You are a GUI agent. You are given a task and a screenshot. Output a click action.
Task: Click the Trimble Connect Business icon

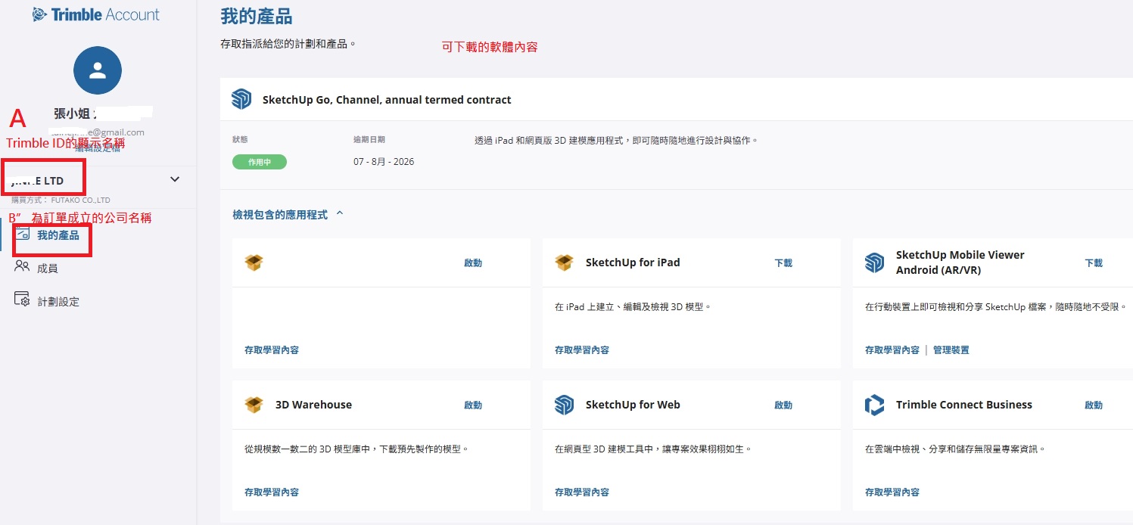(874, 405)
